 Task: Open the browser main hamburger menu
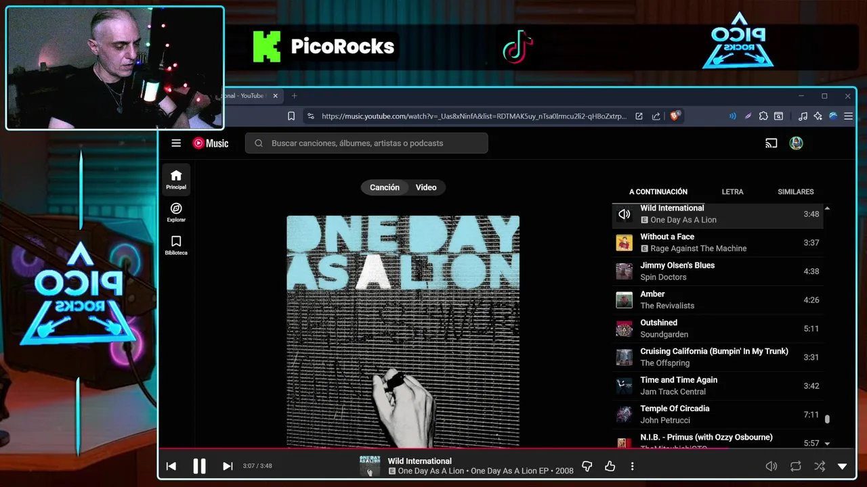(x=848, y=116)
